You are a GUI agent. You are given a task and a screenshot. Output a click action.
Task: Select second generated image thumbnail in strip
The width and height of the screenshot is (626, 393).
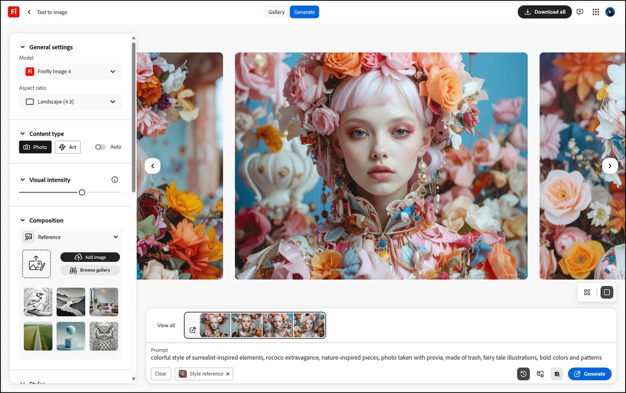coord(246,326)
